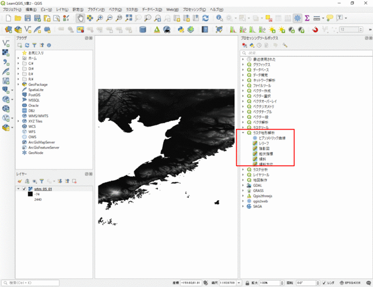The height and width of the screenshot is (287, 373).
Task: Open the レイヤ menu
Action: pos(62,9)
